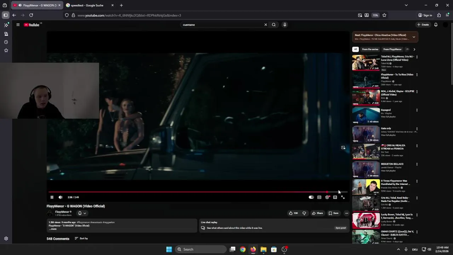Click the youtube.com address bar

click(212, 15)
